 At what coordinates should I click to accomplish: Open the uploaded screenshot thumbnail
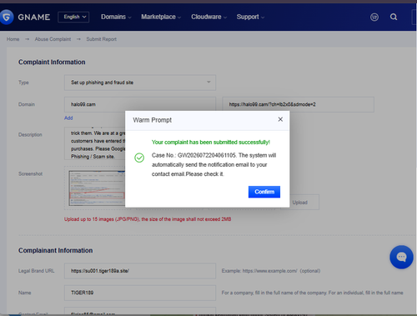[97, 188]
